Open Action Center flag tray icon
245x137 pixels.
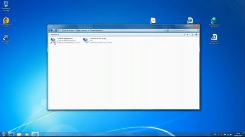coord(225,134)
